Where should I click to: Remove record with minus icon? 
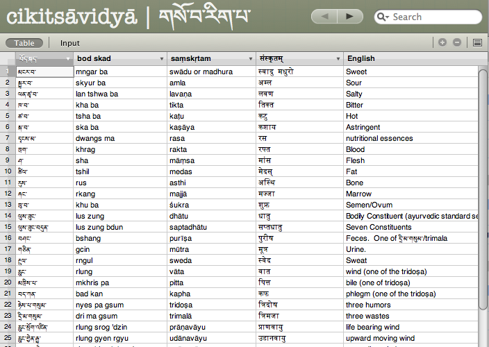[x=457, y=42]
